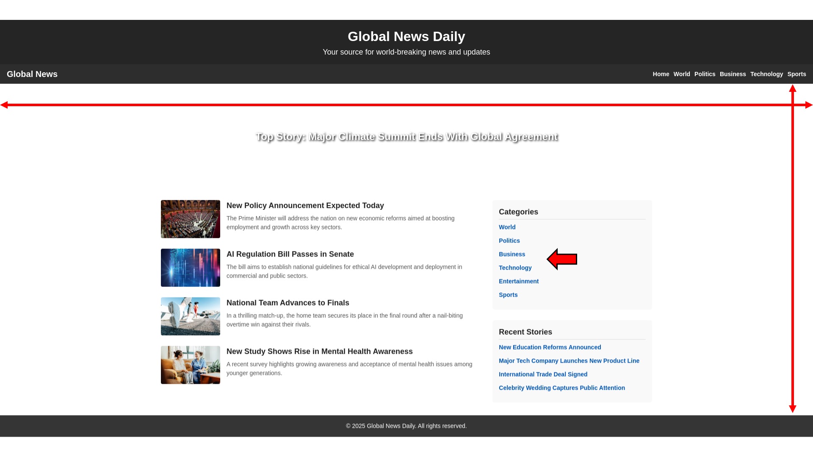The width and height of the screenshot is (813, 457).
Task: Open Sports in the top navigation bar
Action: (796, 74)
